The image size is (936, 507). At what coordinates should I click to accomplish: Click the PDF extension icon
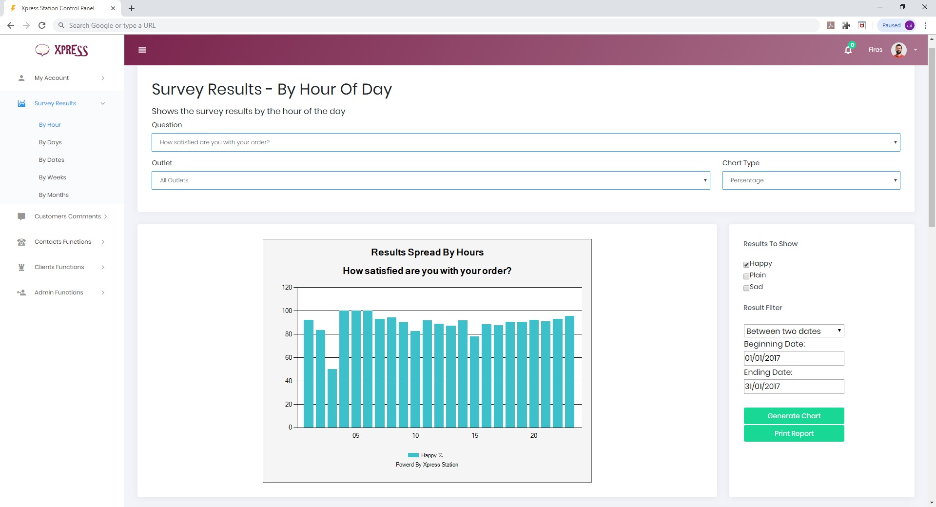tap(831, 25)
